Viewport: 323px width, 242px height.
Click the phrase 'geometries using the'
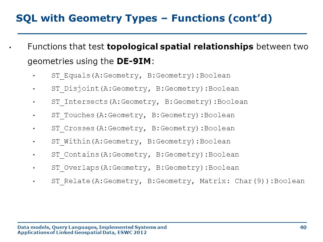(x=71, y=61)
